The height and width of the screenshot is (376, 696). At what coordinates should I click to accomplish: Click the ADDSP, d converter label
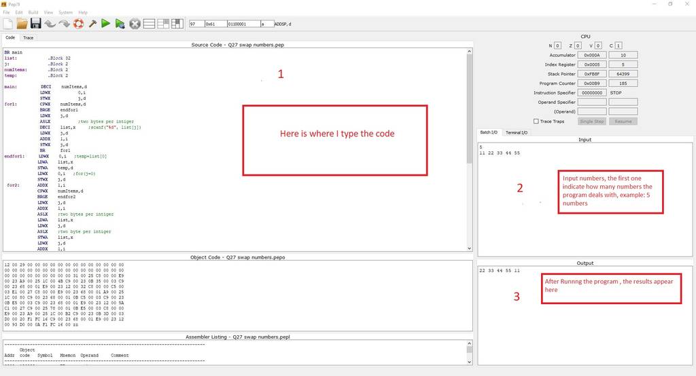point(283,24)
